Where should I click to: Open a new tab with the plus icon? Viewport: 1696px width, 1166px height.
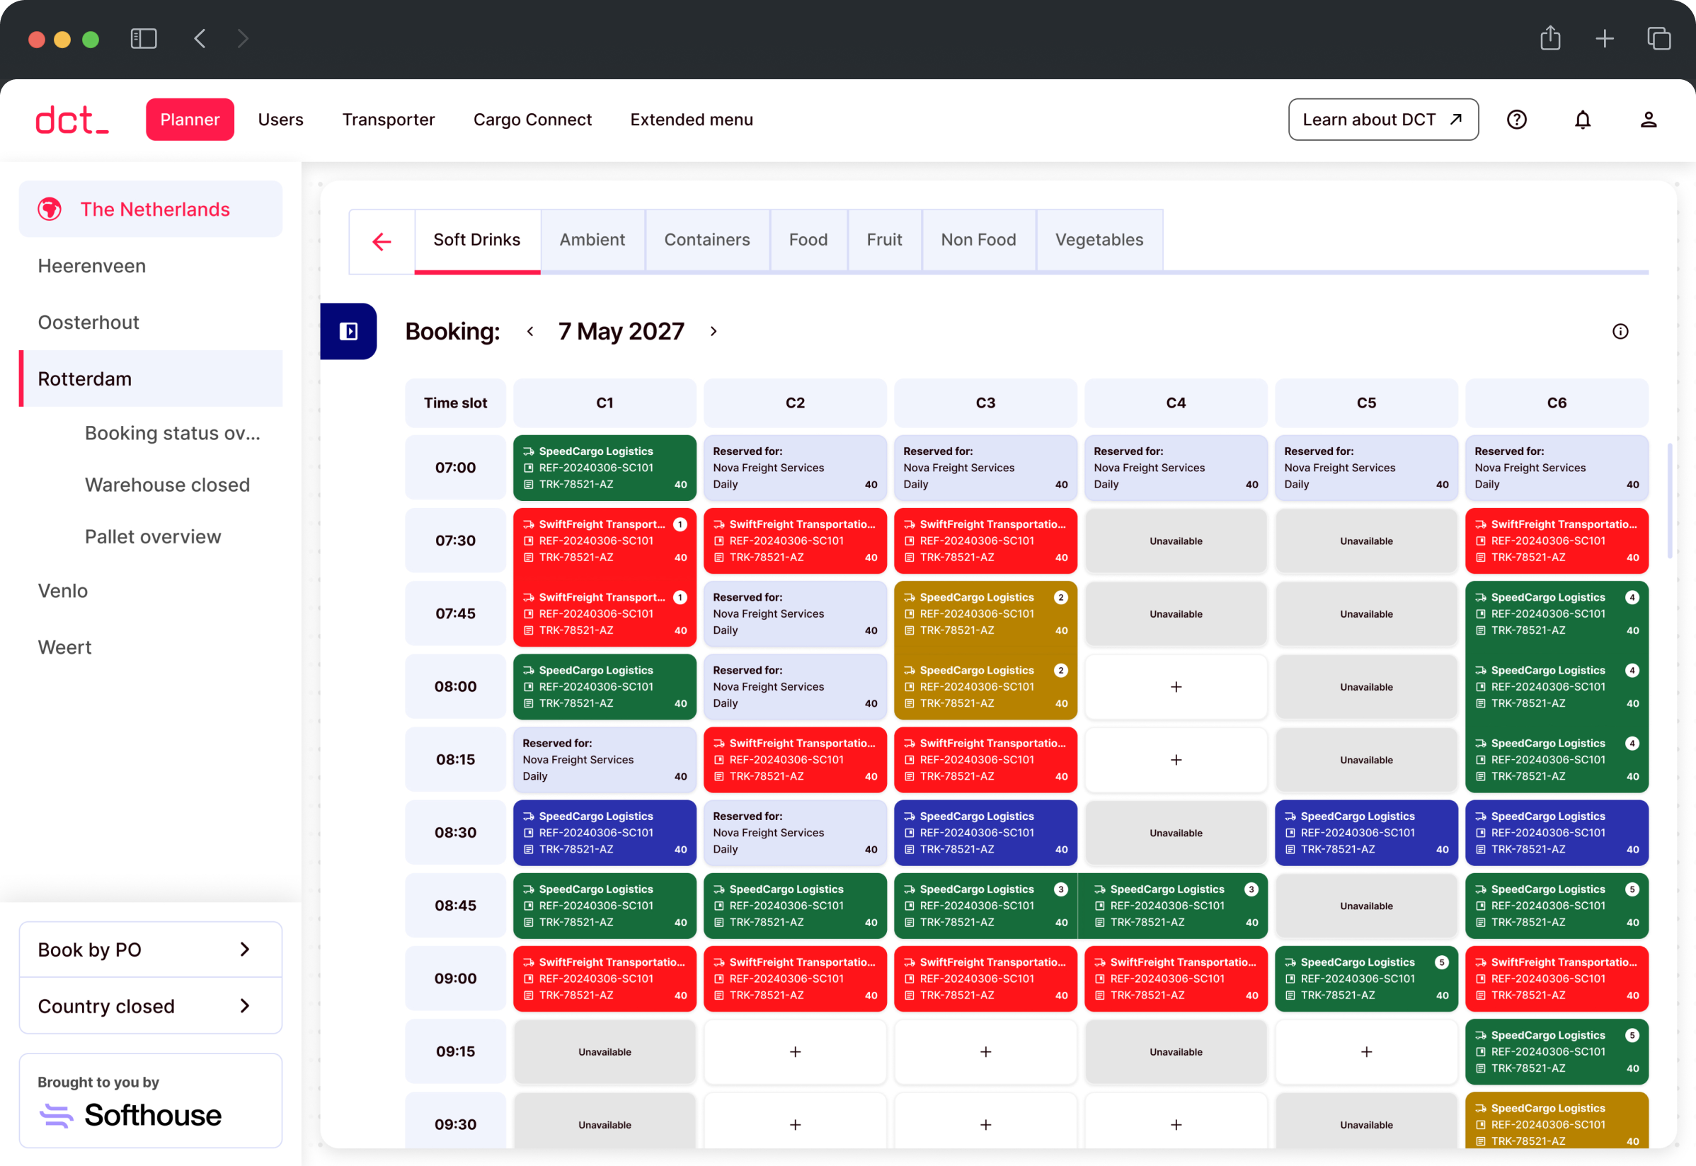[x=1605, y=38]
